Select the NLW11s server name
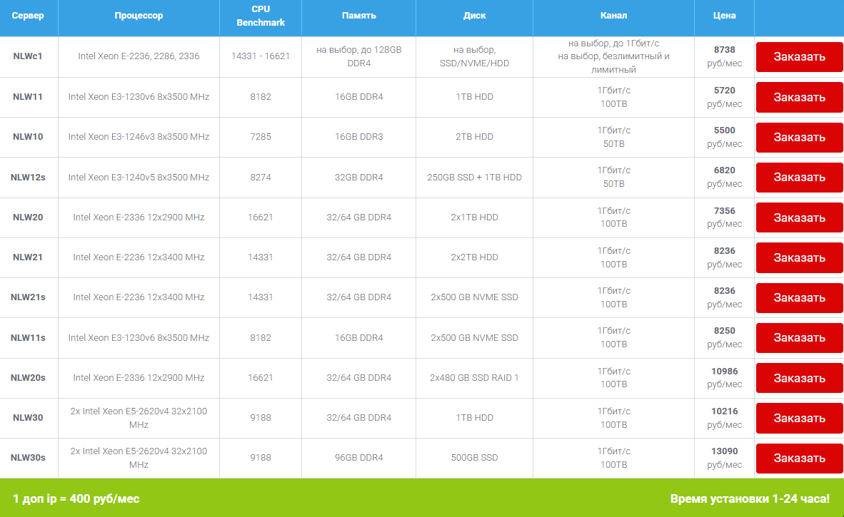844x517 pixels. (x=28, y=337)
